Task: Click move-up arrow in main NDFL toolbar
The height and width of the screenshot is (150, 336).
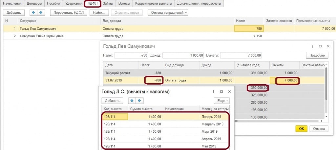Action: click(33, 13)
